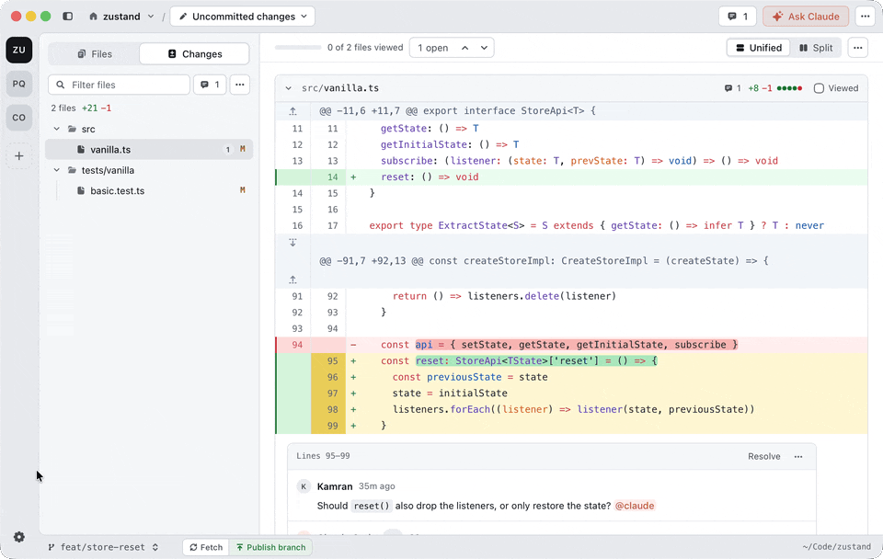Click the Ask Claude button
883x559 pixels.
click(x=806, y=17)
